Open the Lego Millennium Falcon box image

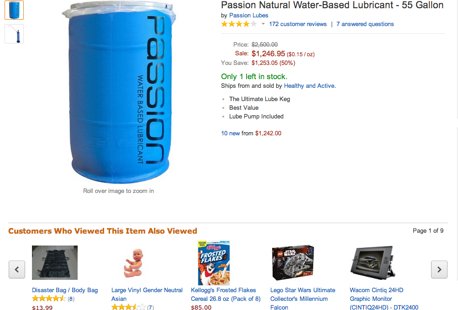(x=293, y=262)
